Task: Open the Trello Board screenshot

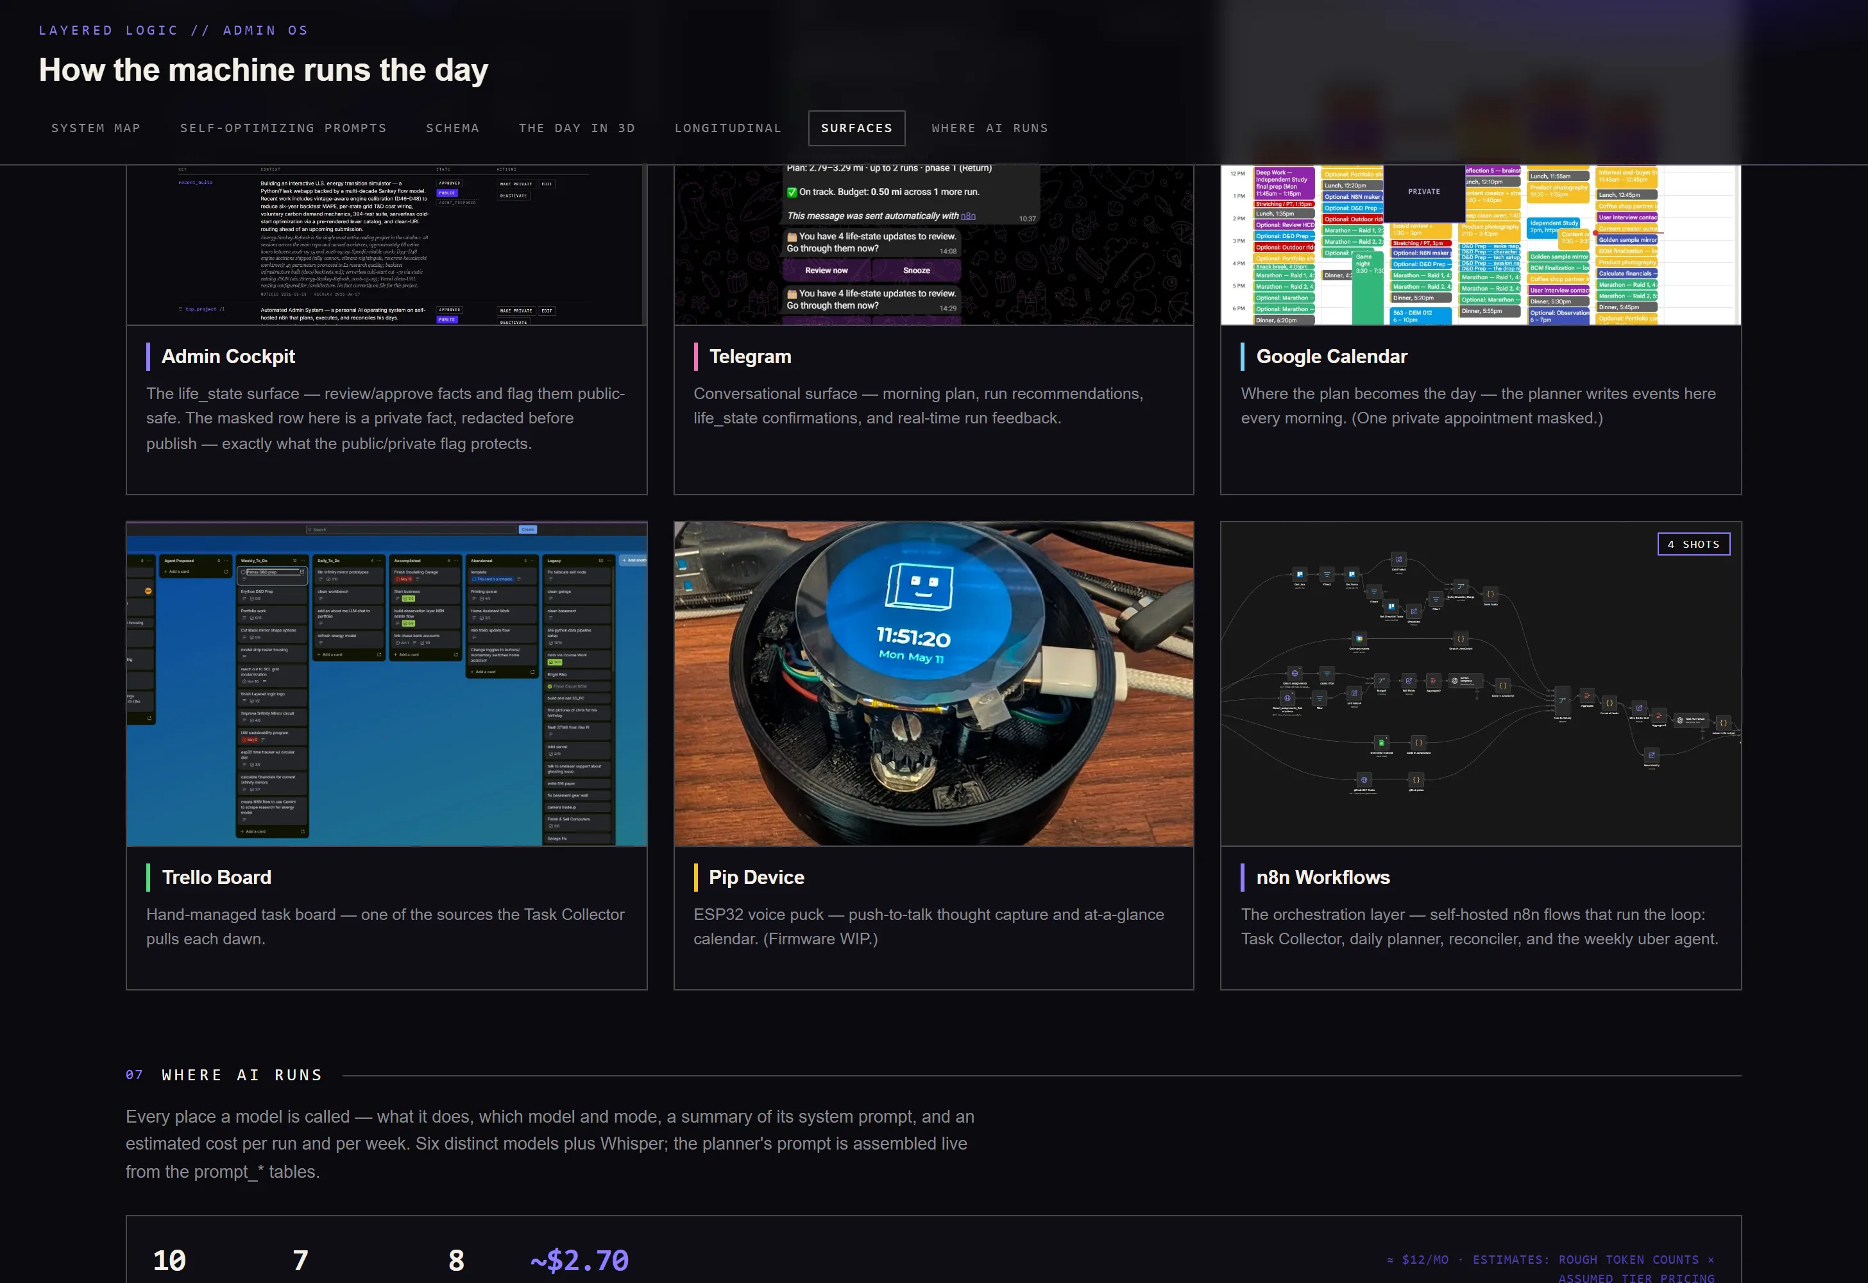Action: [x=386, y=683]
